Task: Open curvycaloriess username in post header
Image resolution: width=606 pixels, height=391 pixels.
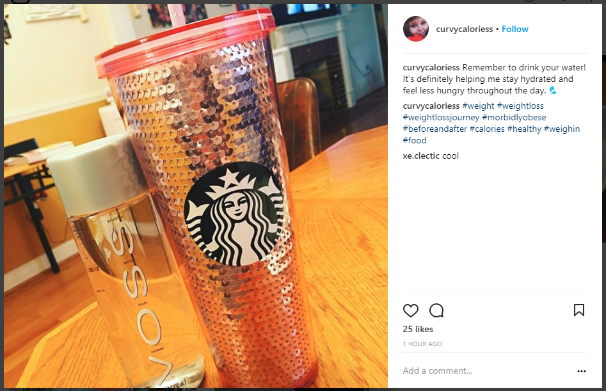Action: (464, 29)
